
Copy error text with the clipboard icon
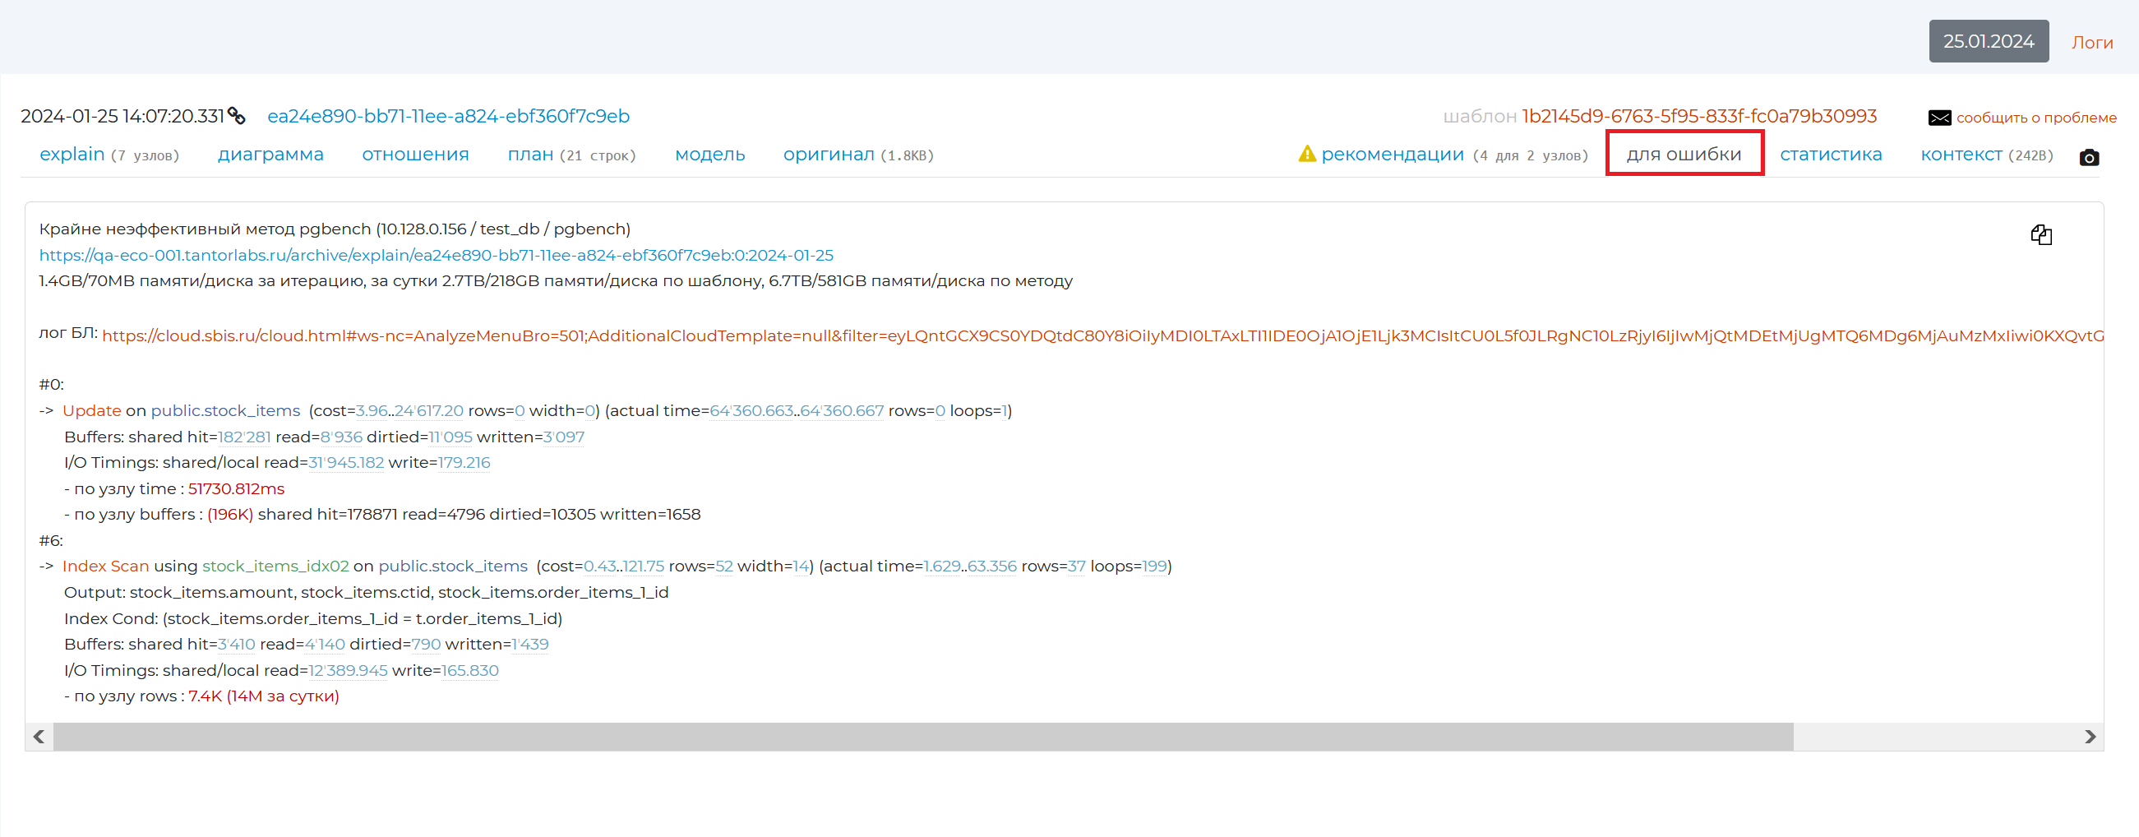pyautogui.click(x=2041, y=235)
